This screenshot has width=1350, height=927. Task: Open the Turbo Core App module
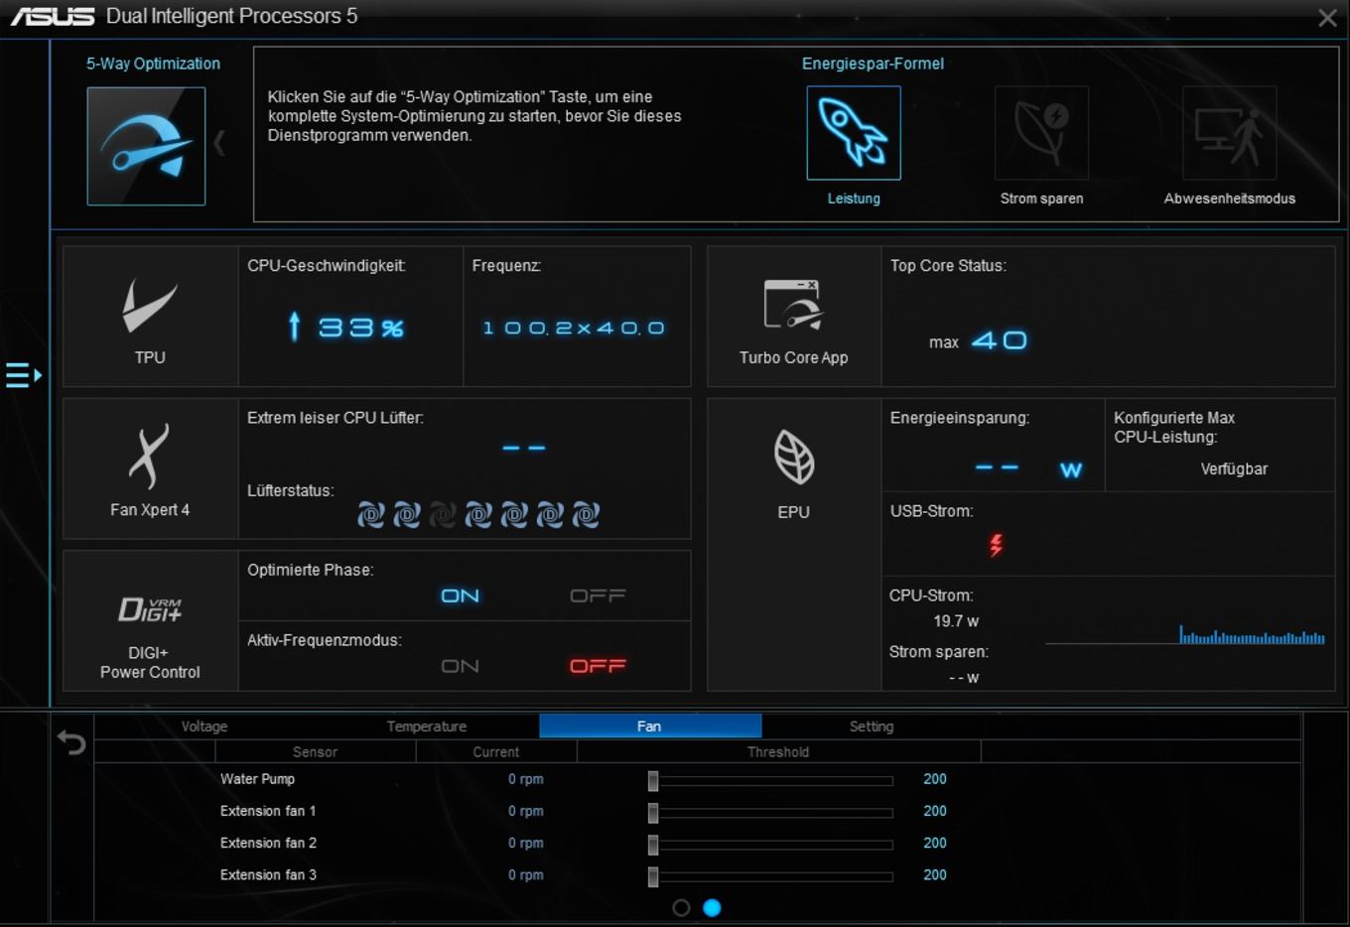pos(794,317)
